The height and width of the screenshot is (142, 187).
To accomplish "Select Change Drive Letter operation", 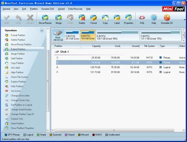I will coord(20,96).
